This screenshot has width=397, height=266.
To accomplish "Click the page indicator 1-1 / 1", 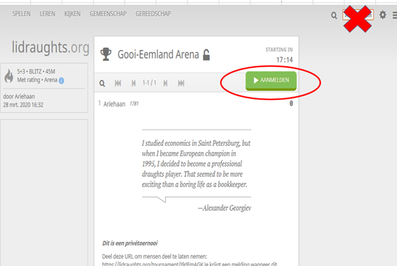I will pos(150,83).
